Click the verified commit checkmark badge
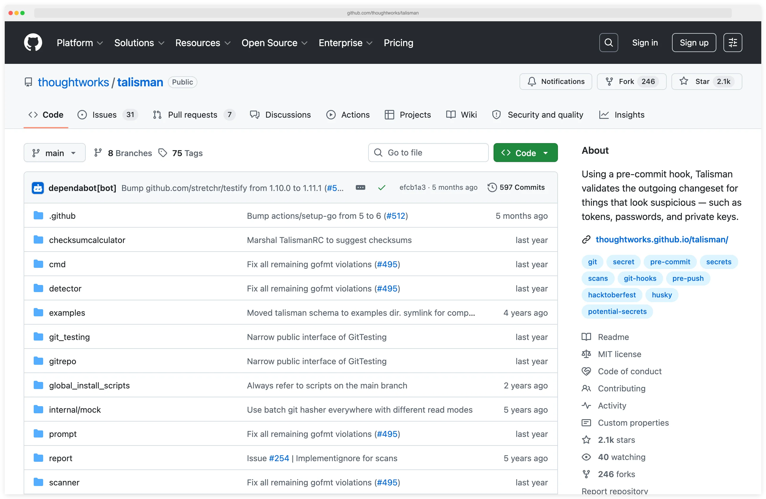The width and height of the screenshot is (766, 499). tap(382, 187)
